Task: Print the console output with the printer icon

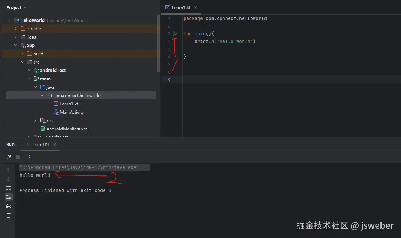Action: 9,206
